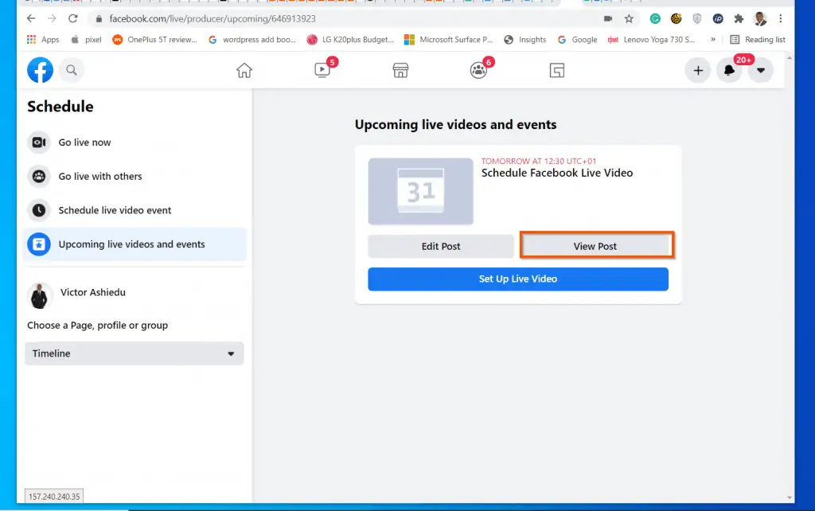The height and width of the screenshot is (511, 815).
Task: Click the yellow round extension icon
Action: pos(677,19)
